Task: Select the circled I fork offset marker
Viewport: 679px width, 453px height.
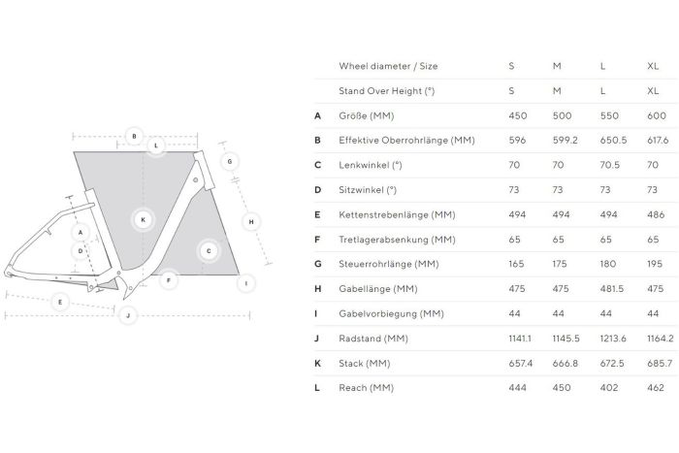Action: [x=246, y=283]
